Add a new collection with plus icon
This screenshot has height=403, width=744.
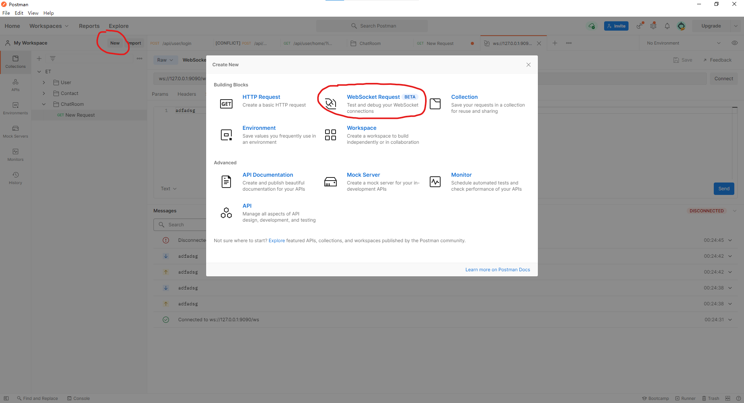[39, 59]
